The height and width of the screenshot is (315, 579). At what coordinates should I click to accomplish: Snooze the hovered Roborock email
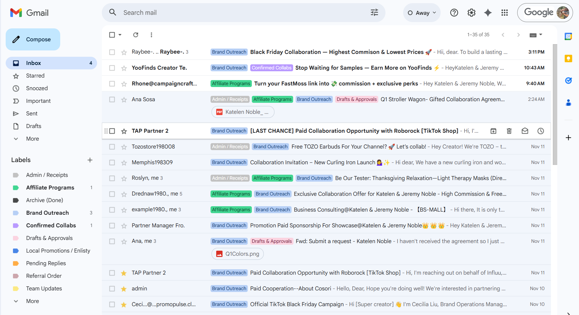(x=540, y=131)
